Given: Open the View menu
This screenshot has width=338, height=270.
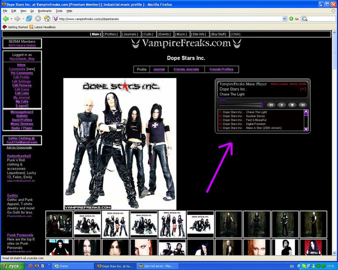Looking at the screenshot, I should click(x=23, y=11).
